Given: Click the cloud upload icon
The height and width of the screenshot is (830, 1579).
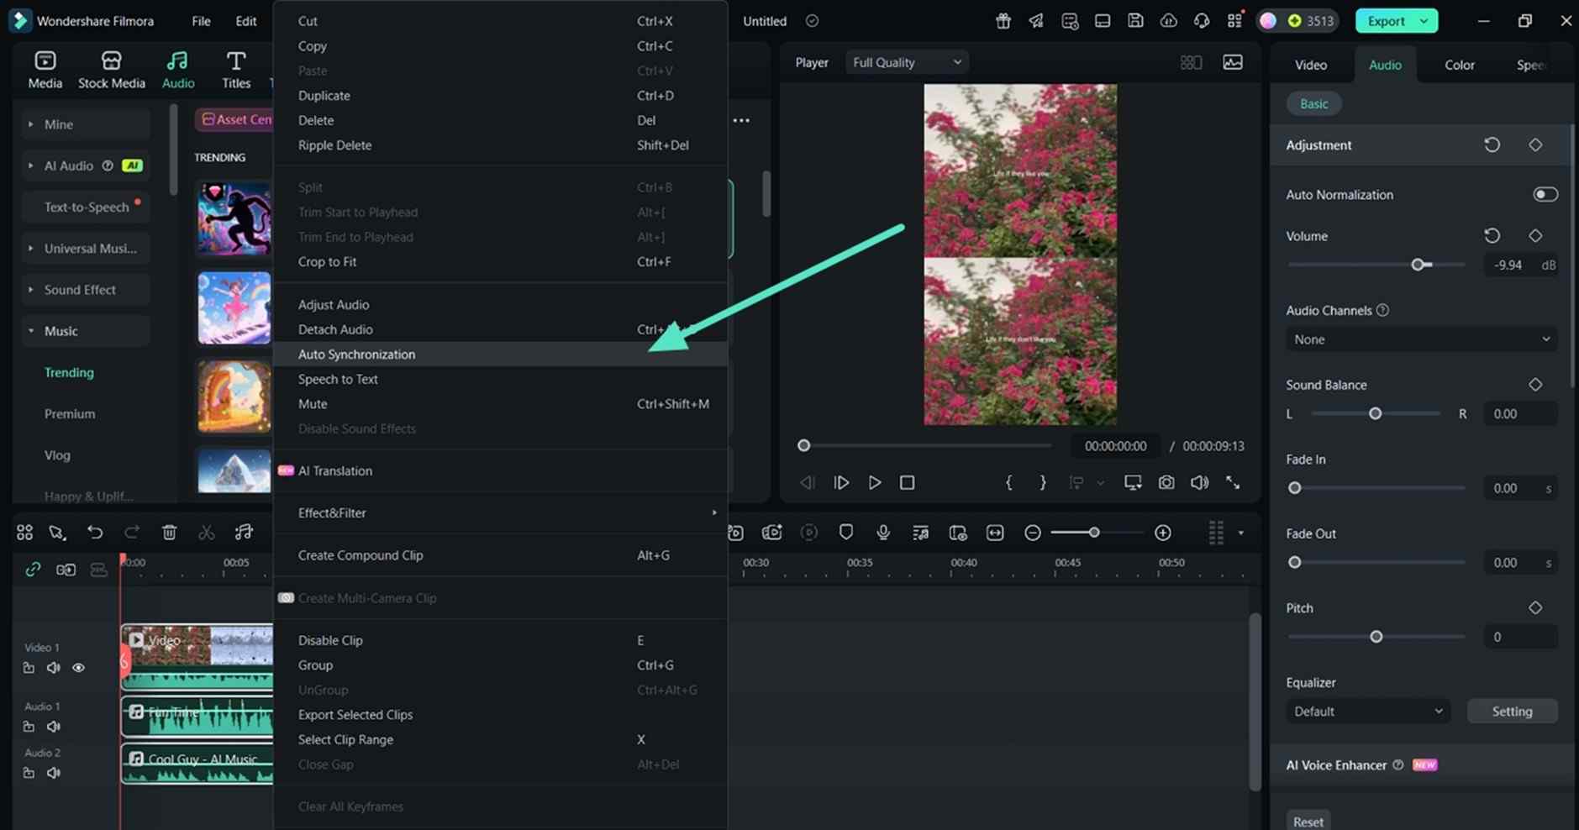Looking at the screenshot, I should click(1168, 21).
